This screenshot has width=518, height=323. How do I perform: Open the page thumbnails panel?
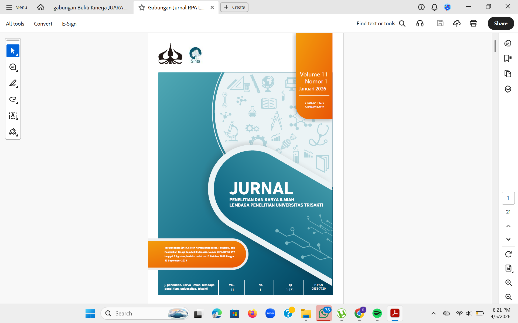click(508, 73)
